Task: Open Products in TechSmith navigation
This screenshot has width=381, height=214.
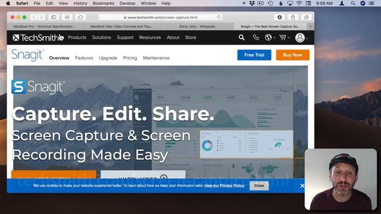Action: tap(77, 37)
